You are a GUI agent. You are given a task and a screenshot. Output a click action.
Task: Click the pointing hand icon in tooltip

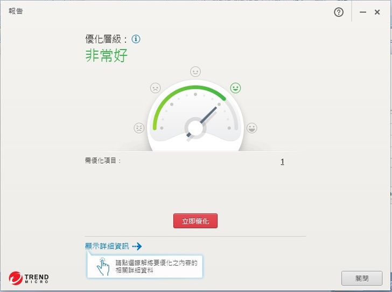point(103,267)
